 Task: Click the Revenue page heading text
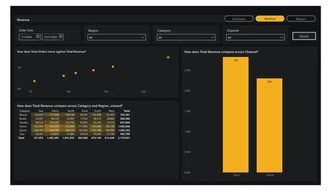click(23, 20)
